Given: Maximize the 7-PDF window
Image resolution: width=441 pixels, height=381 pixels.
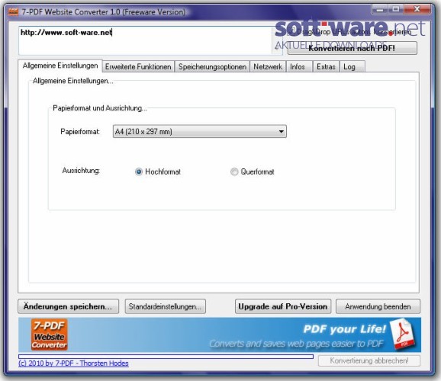Looking at the screenshot, I should click(396, 10).
